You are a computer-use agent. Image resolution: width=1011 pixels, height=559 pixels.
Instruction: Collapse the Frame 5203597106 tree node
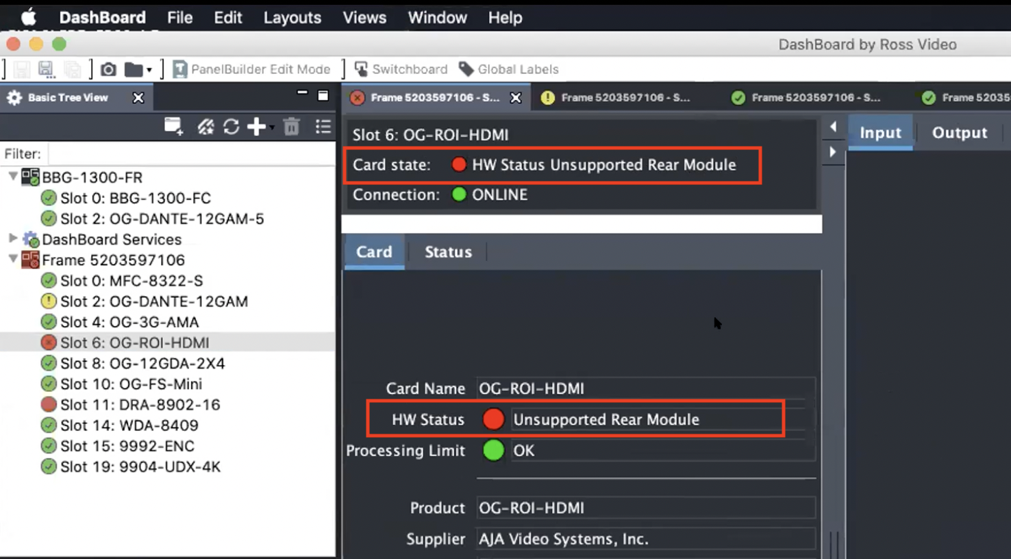12,259
